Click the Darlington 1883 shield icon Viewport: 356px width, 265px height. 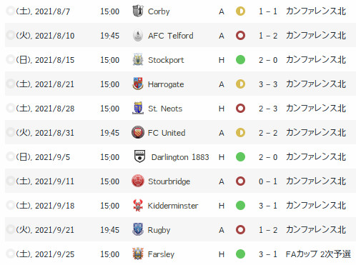(139, 156)
